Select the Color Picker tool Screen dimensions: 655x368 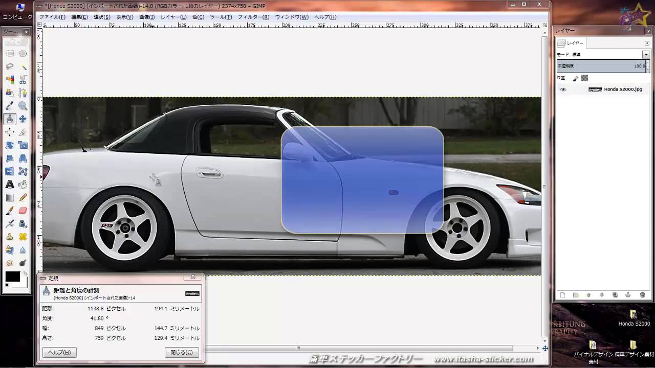(10, 106)
